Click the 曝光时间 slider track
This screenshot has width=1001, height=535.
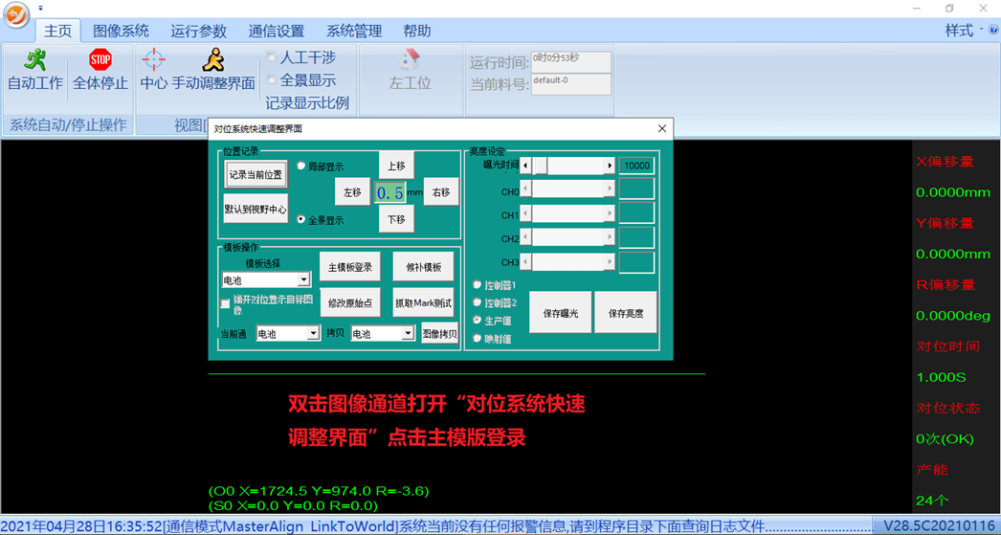coord(574,166)
